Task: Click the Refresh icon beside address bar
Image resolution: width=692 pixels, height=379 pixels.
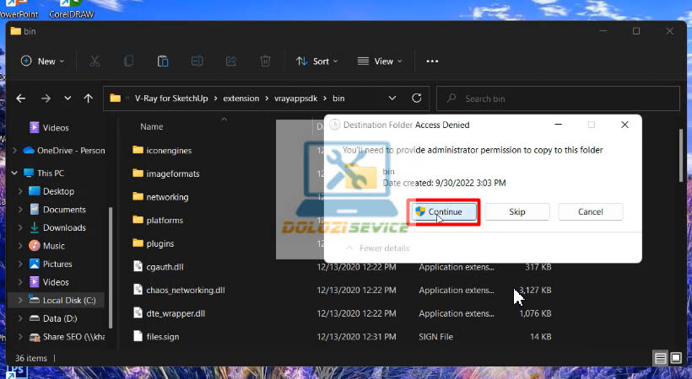Action: click(416, 99)
